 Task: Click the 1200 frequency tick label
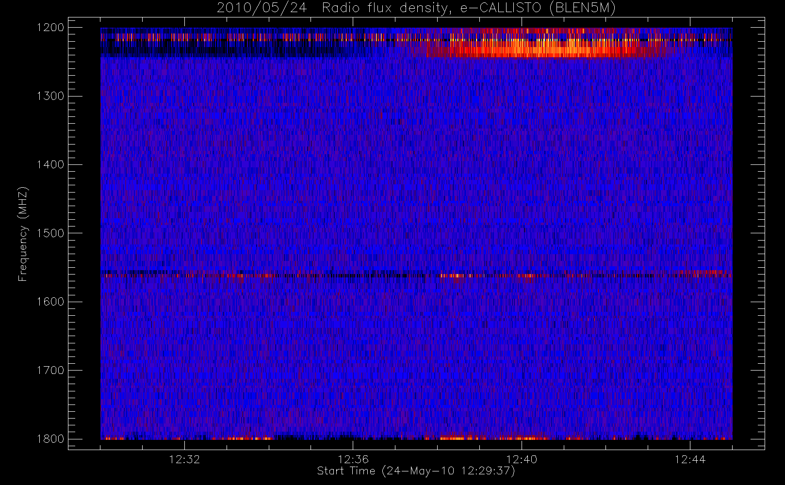click(50, 28)
